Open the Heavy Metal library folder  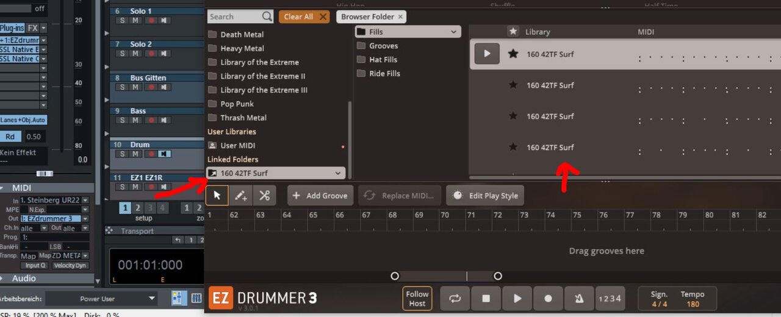coord(242,48)
